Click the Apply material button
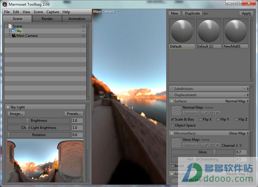Screen dimensions: 258x187 coord(246,13)
